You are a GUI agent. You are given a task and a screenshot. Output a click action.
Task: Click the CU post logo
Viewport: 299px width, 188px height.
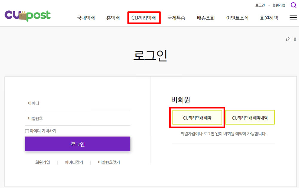28,16
